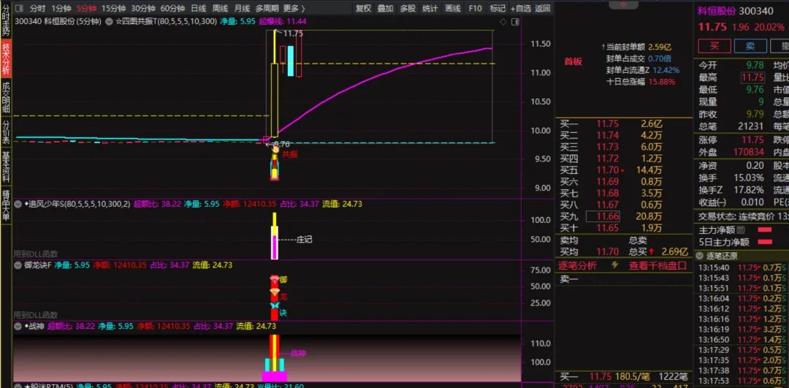Click the 13:15:40 tick trade row
Viewport: 789px width, 388px height.
[743, 267]
